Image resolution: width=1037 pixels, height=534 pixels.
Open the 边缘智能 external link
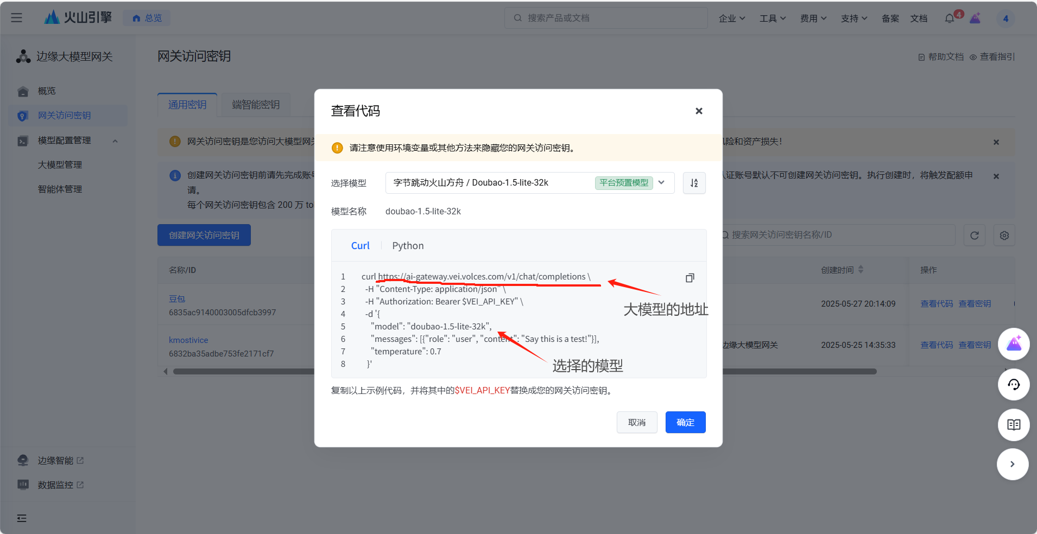click(x=60, y=461)
